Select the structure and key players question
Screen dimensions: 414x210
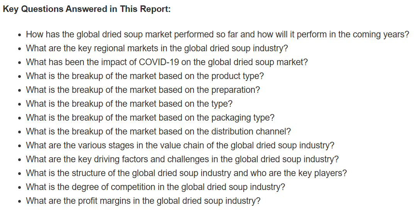(187, 173)
